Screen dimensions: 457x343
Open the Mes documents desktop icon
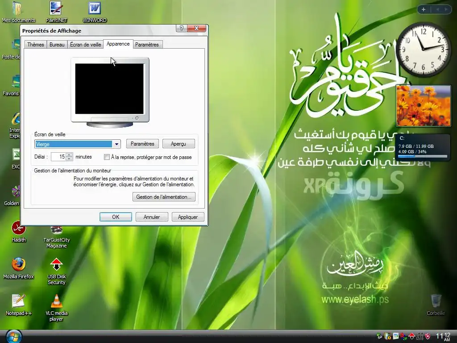18,12
